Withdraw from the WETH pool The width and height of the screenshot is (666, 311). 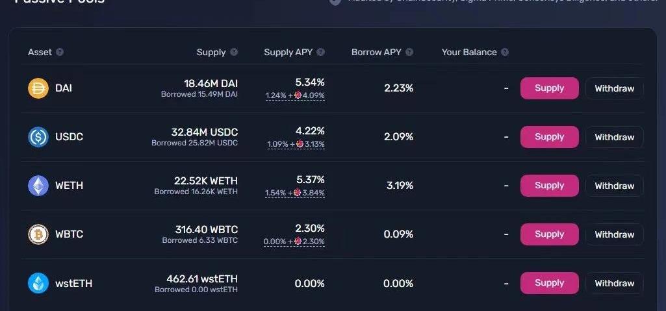(614, 186)
